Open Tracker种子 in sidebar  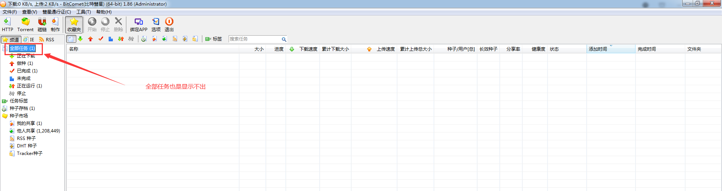tap(30, 153)
